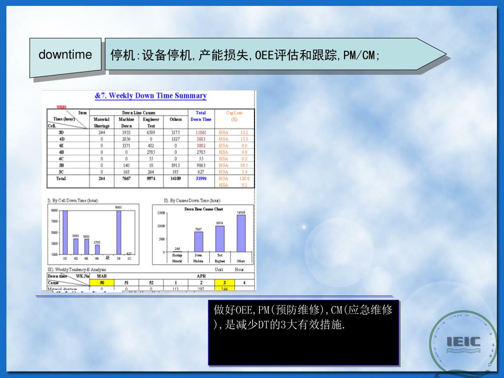Screen dimensions: 504x378
Task: Select the "Machine Down" column header in table
Action: pyautogui.click(x=126, y=123)
